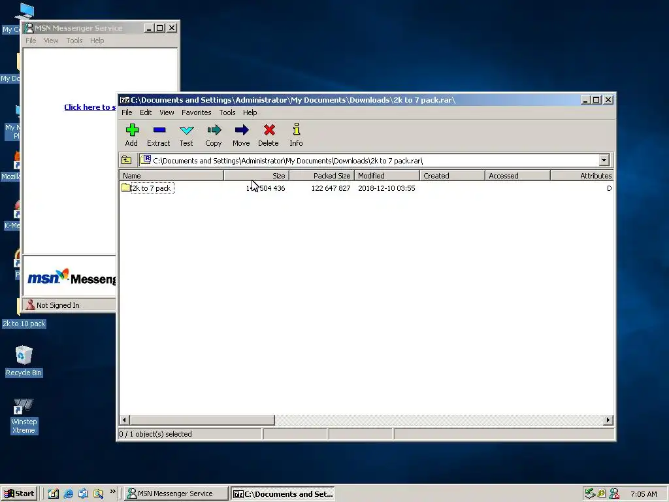669x502 pixels.
Task: Click the MSN Messenger title bar icon
Action: click(x=29, y=27)
